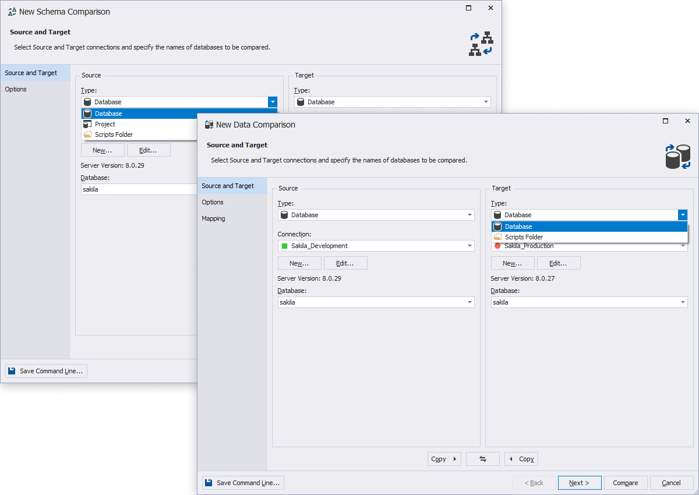699x495 pixels.
Task: Open the Target Database dropdown in Data Comparison
Action: 683,302
